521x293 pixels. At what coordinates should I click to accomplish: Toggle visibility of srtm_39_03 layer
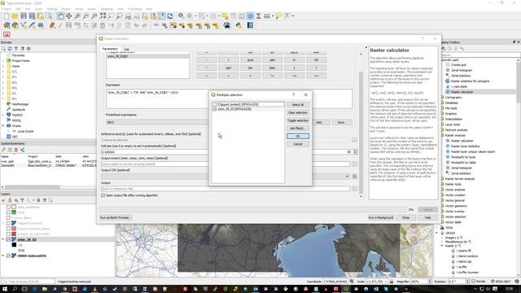[8, 239]
